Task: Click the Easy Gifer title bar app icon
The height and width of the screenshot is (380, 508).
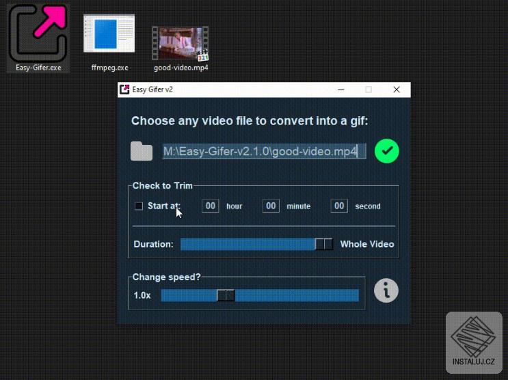Action: (x=124, y=90)
